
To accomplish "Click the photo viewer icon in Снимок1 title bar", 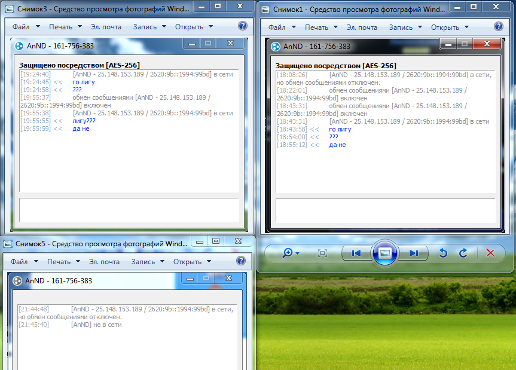I will 265,10.
